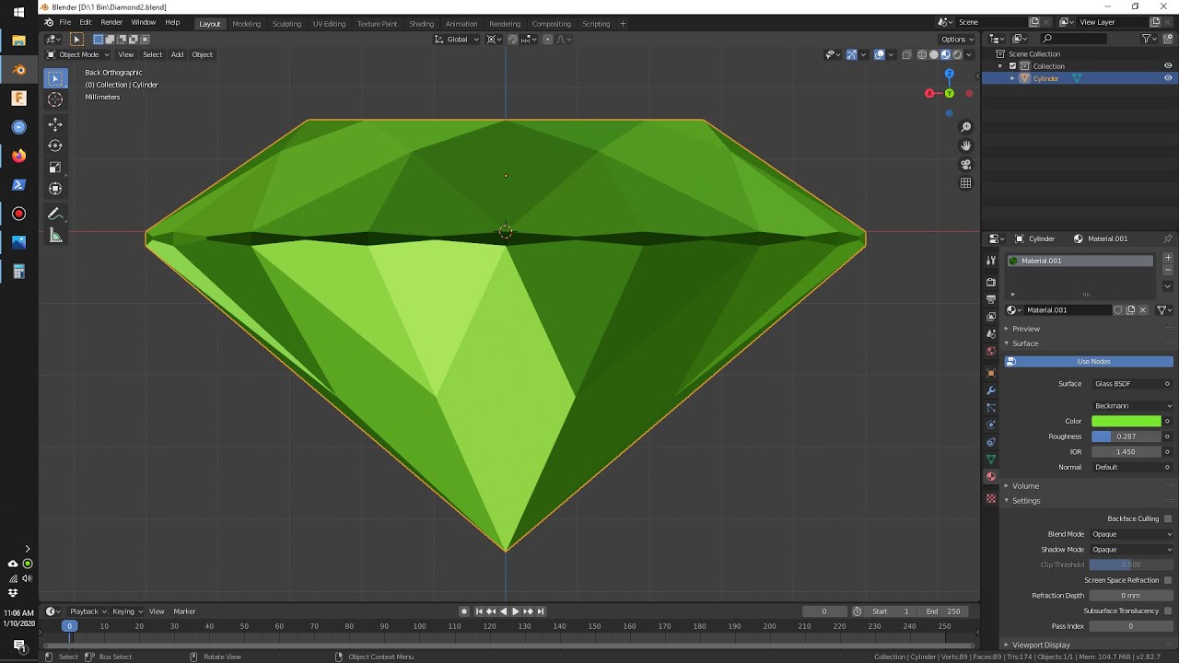This screenshot has width=1179, height=663.
Task: Toggle viewport overlays display
Action: [879, 54]
